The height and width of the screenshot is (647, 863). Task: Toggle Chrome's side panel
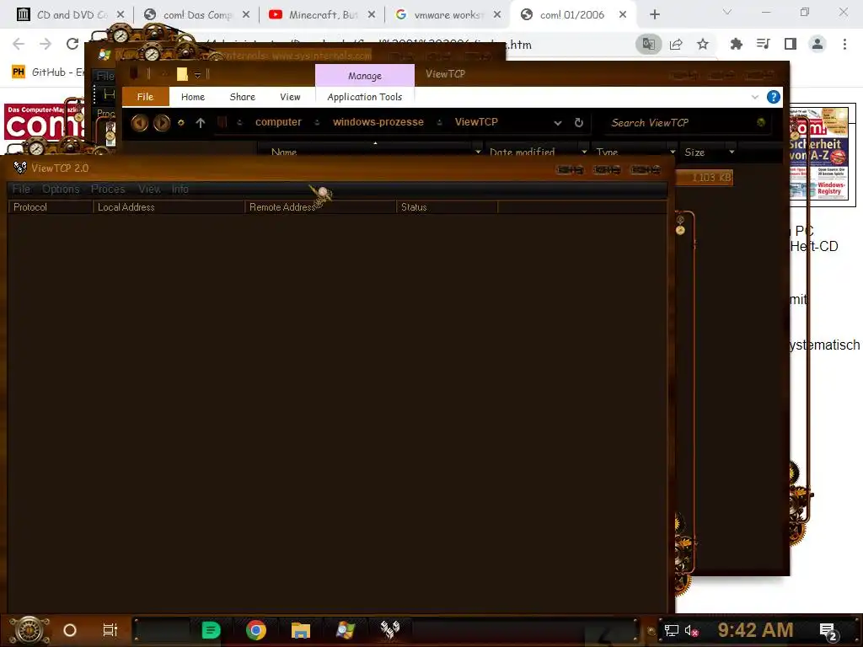point(791,44)
